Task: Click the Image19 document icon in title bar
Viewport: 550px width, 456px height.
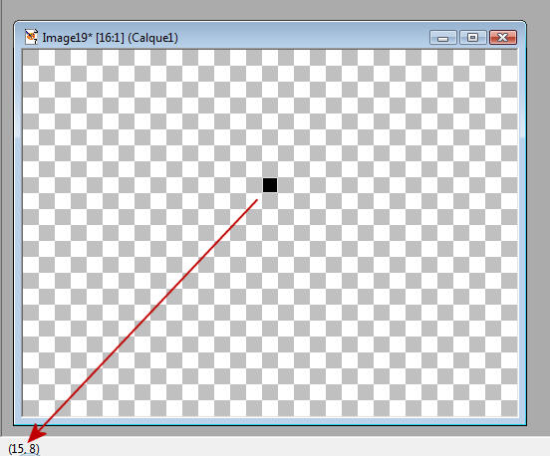Action: (x=31, y=37)
